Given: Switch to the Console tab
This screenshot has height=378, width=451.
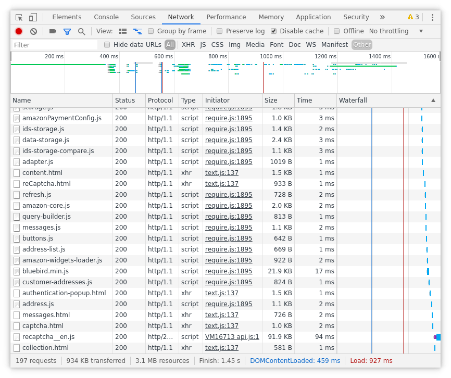Looking at the screenshot, I should [x=106, y=17].
